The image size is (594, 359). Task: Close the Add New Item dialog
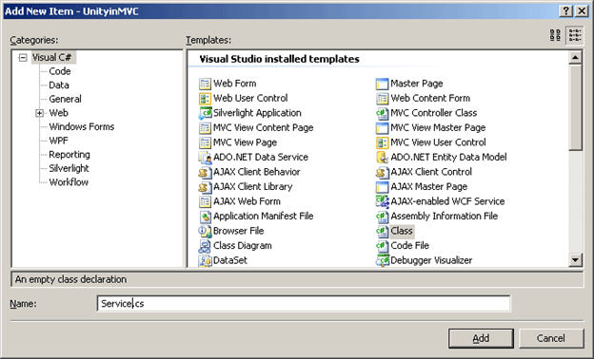582,11
